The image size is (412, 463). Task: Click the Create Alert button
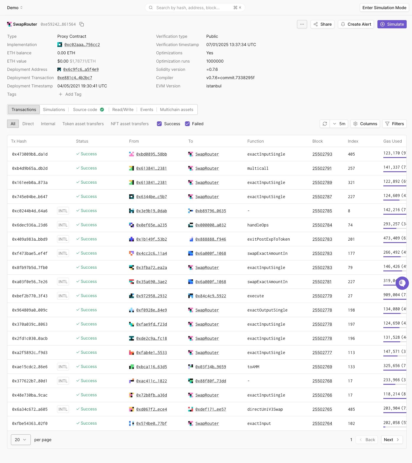pos(356,24)
